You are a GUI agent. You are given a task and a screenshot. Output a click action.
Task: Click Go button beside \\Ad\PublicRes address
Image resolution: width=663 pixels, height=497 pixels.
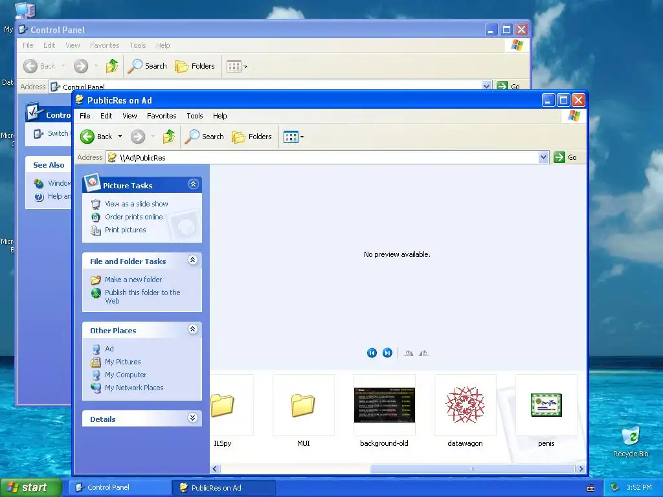(566, 157)
